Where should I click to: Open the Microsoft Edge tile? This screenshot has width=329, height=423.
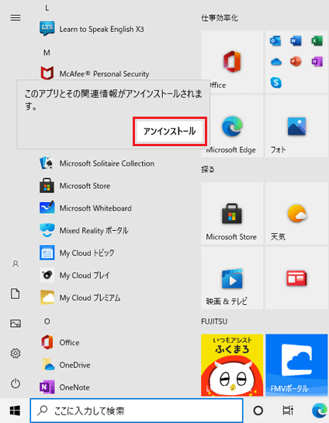tap(232, 126)
